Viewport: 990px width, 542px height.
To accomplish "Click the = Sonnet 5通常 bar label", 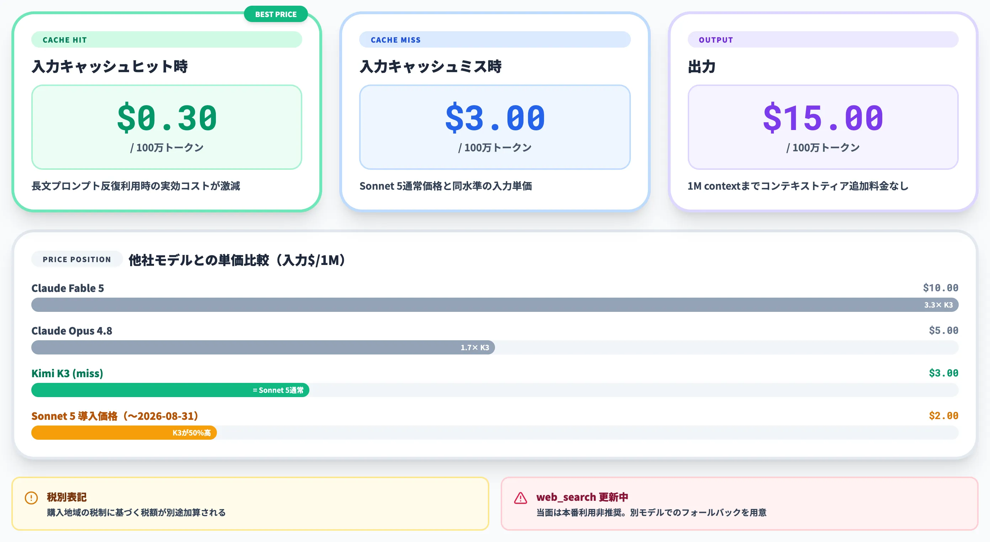I will (x=278, y=390).
